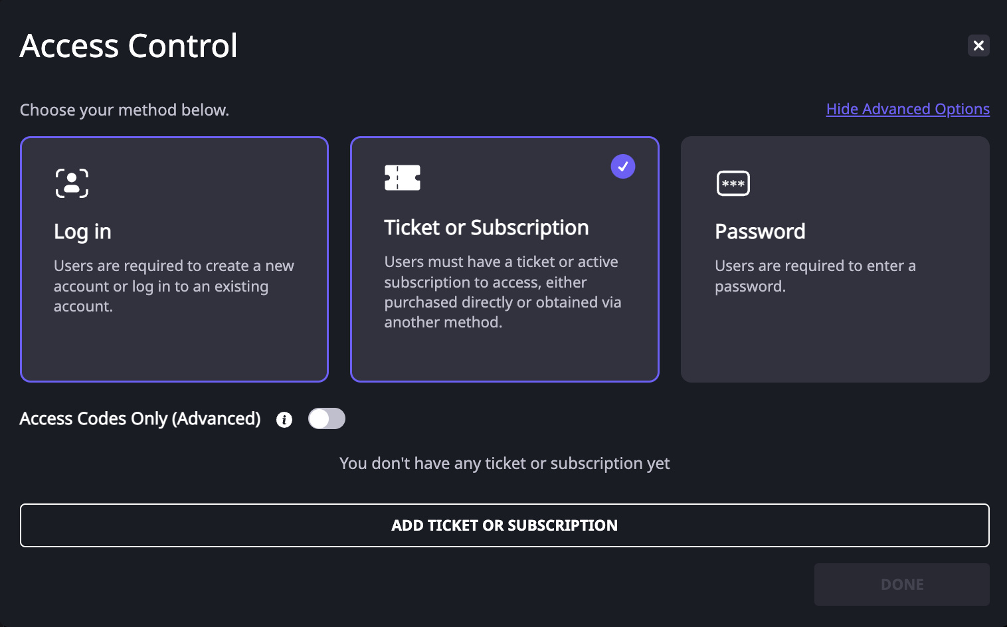
Task: Click the Ticket or Subscription heading text
Action: pyautogui.click(x=486, y=228)
